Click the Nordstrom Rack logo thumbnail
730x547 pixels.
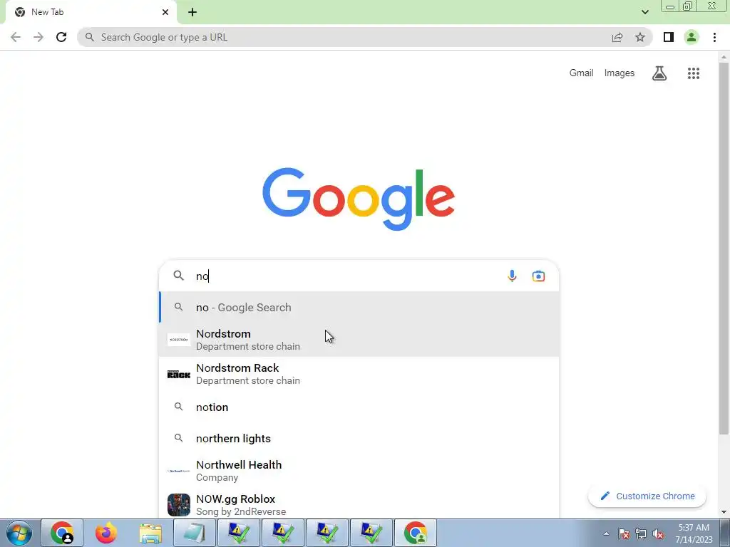179,374
